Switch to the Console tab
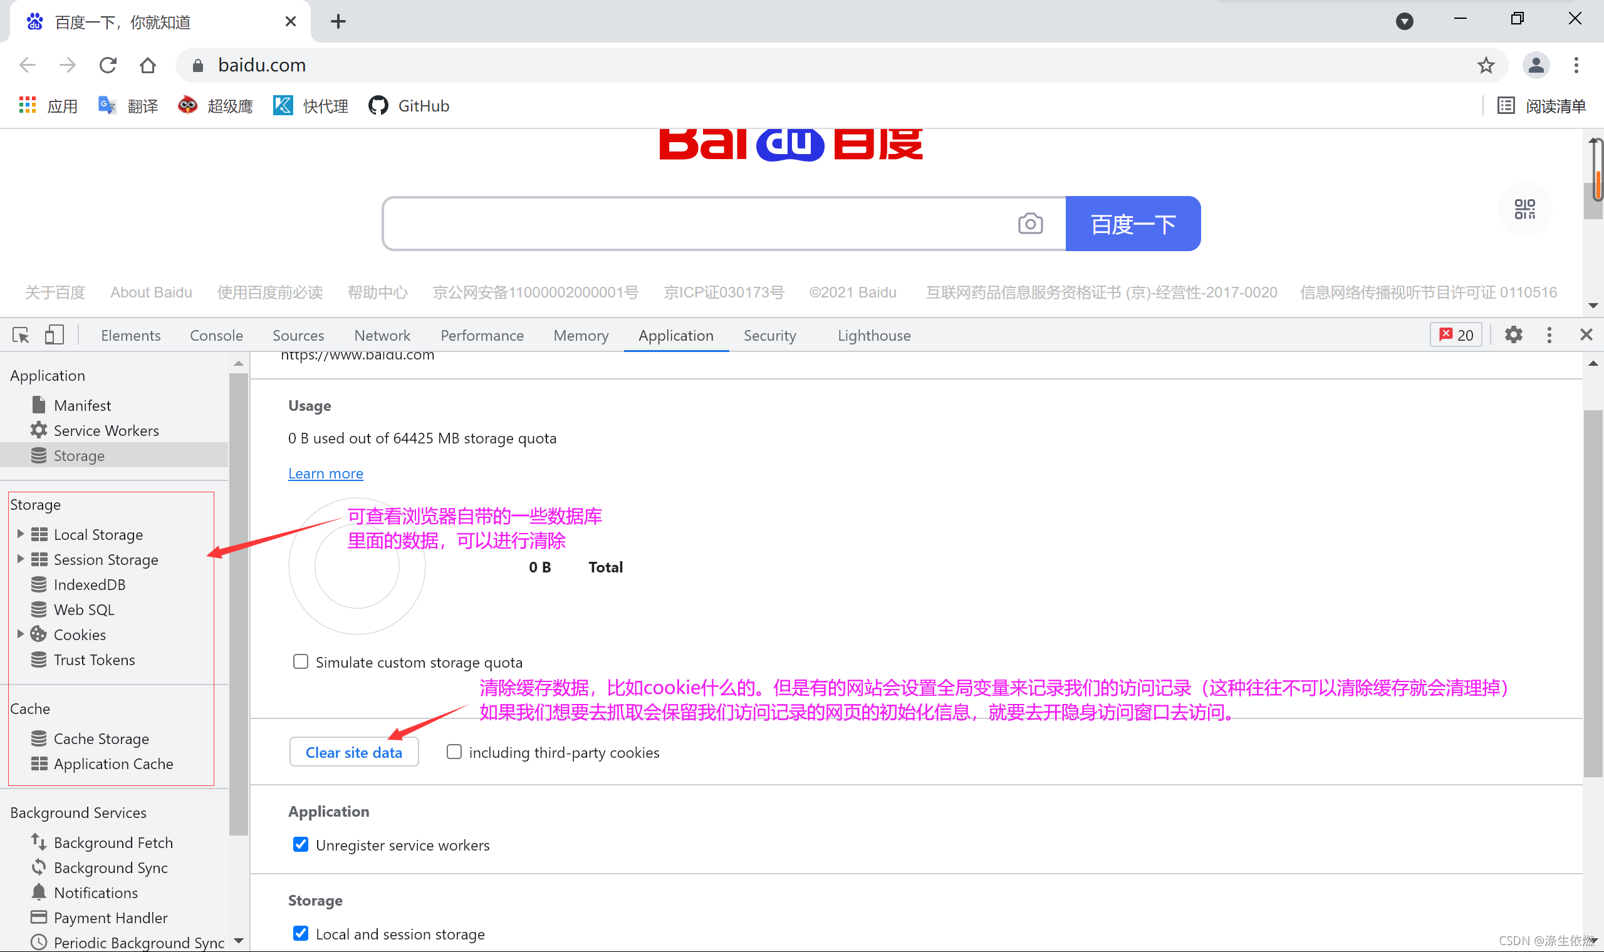Viewport: 1604px width, 952px height. point(216,336)
